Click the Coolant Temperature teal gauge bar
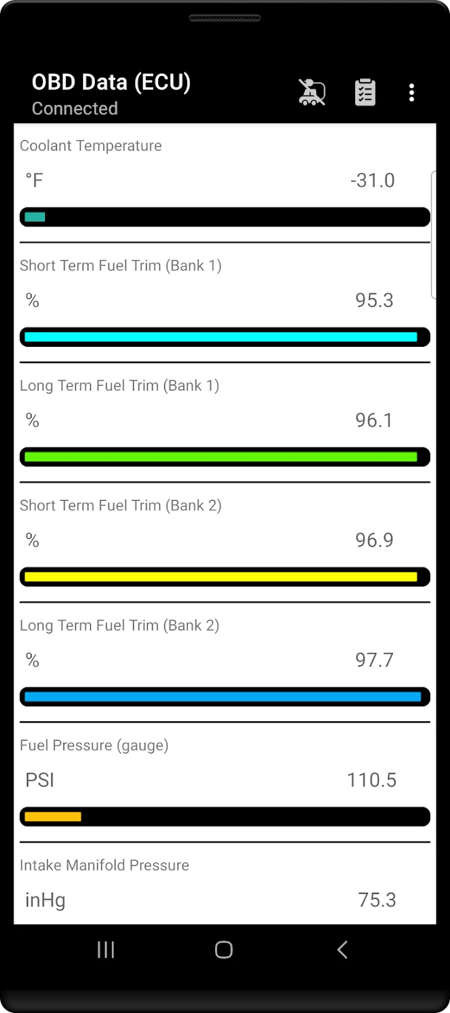 coord(224,217)
